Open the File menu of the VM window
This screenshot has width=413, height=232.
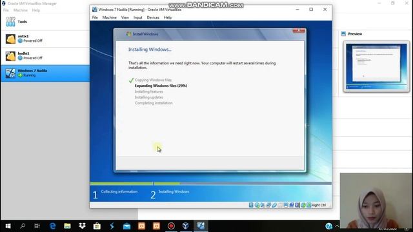pos(95,17)
